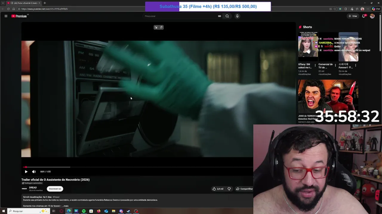Dislike the video with thumbs-down
Image resolution: width=382 pixels, height=214 pixels.
click(x=229, y=189)
